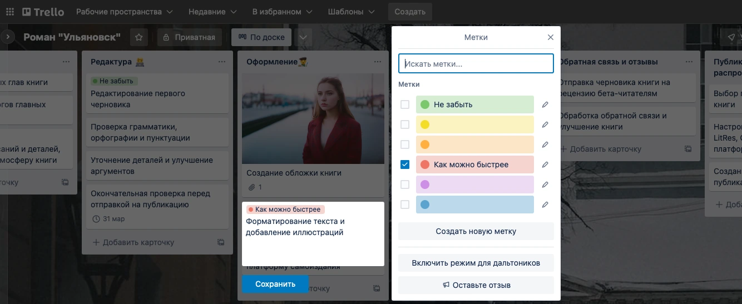Click the Сохранить button
The height and width of the screenshot is (304, 742).
(275, 284)
